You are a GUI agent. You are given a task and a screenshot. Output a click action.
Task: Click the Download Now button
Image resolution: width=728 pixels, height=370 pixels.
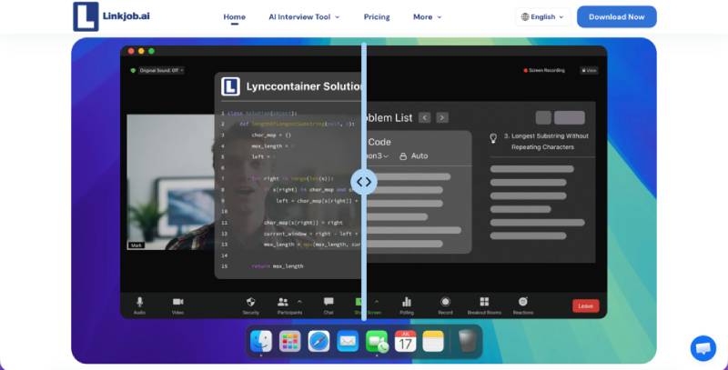click(617, 16)
